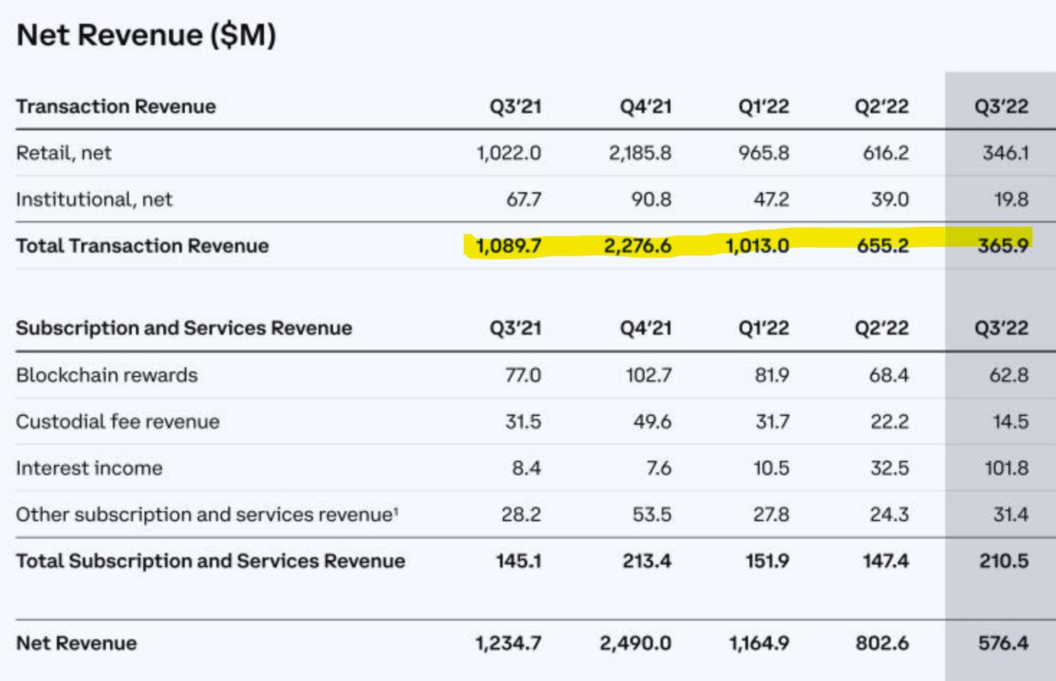
Task: Click the 'Total Transaction Revenue' row label
Action: pos(142,246)
